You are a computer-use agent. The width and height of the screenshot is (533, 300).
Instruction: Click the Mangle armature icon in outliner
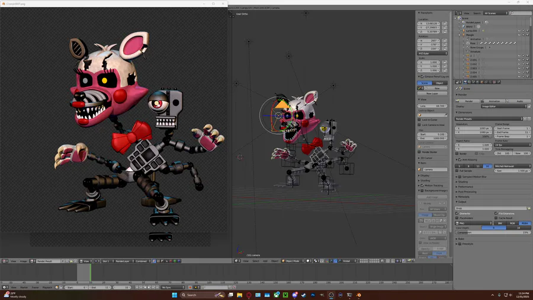[x=463, y=35]
